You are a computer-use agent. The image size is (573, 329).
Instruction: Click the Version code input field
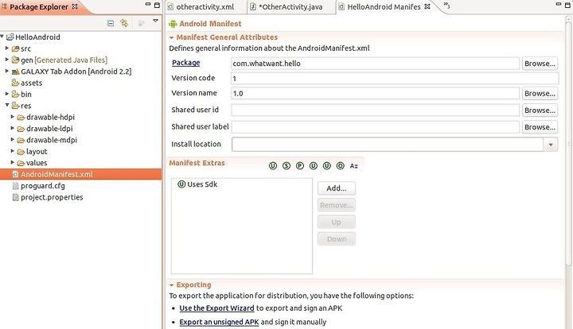pos(395,79)
